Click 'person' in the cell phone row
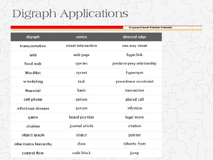Image resolution: width=213 pixels, height=160 pixels. pos(81,100)
